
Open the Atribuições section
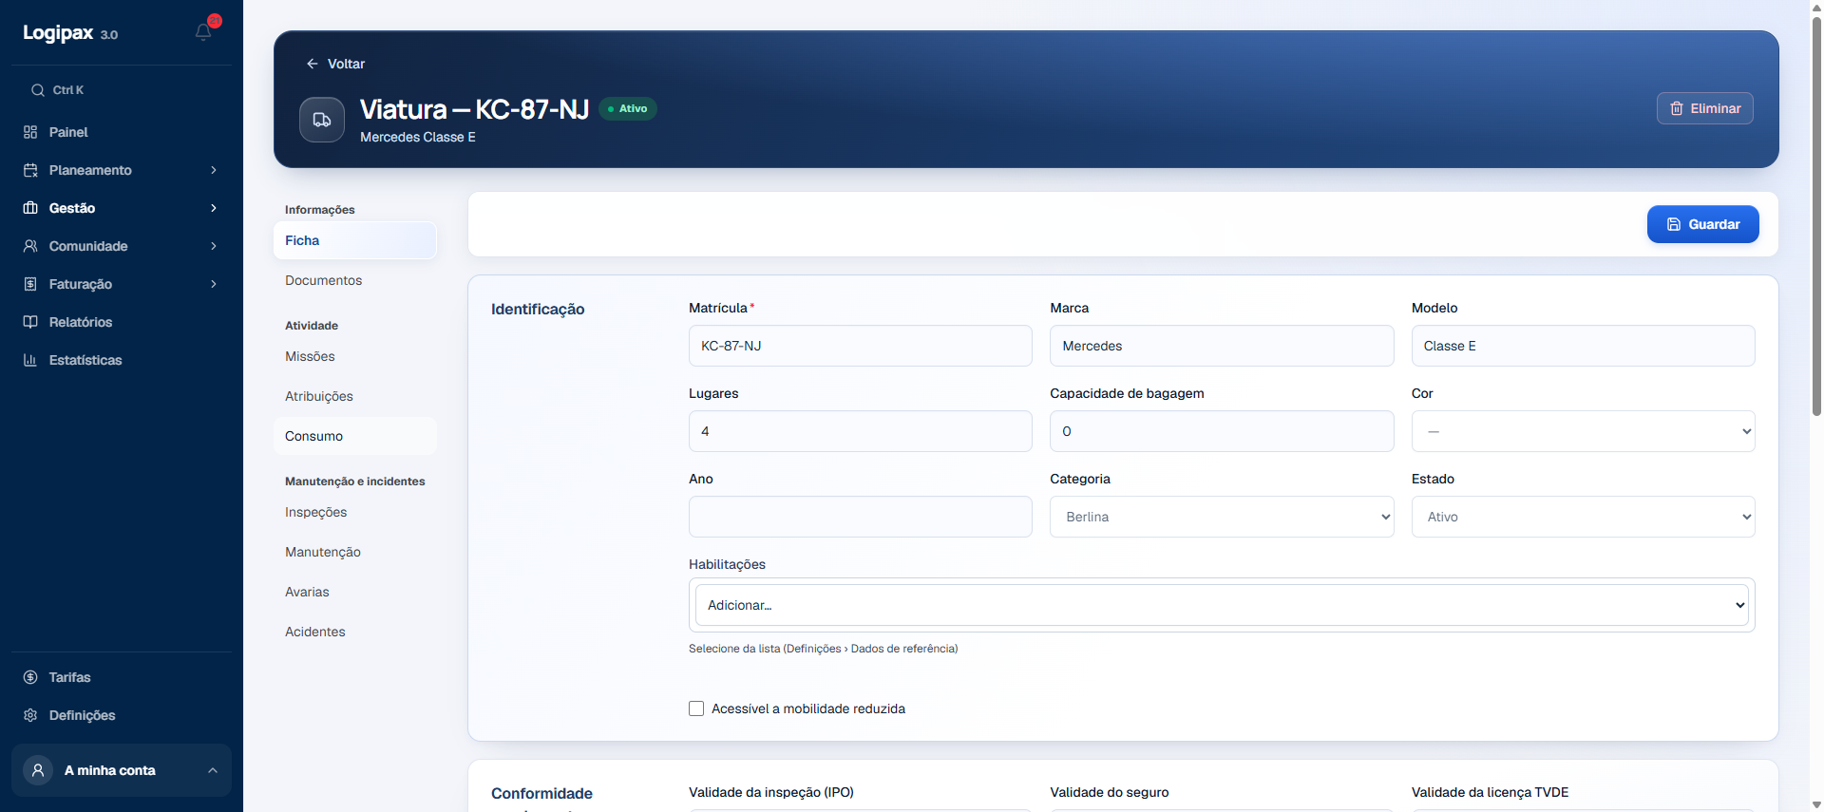tap(355, 396)
